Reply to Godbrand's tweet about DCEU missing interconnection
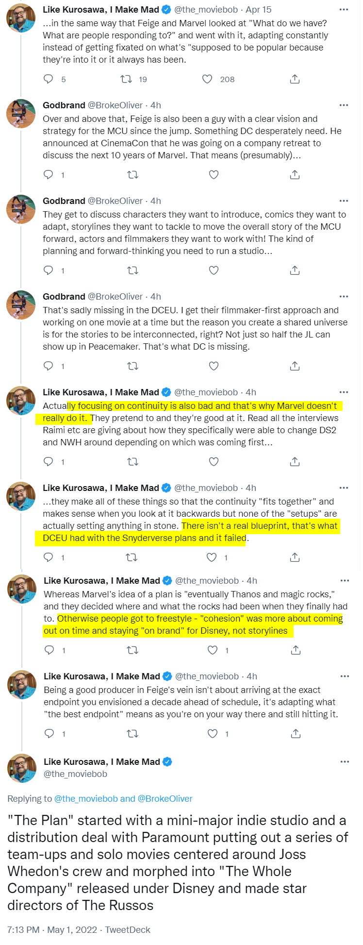Image resolution: width=363 pixels, height=945 pixels. [x=49, y=366]
